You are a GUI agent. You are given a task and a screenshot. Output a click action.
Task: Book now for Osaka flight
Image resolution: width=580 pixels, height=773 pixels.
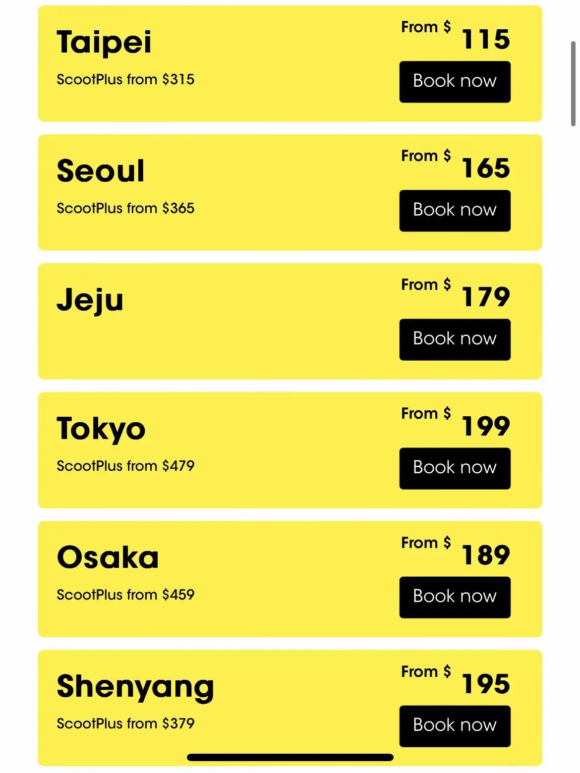click(x=455, y=597)
